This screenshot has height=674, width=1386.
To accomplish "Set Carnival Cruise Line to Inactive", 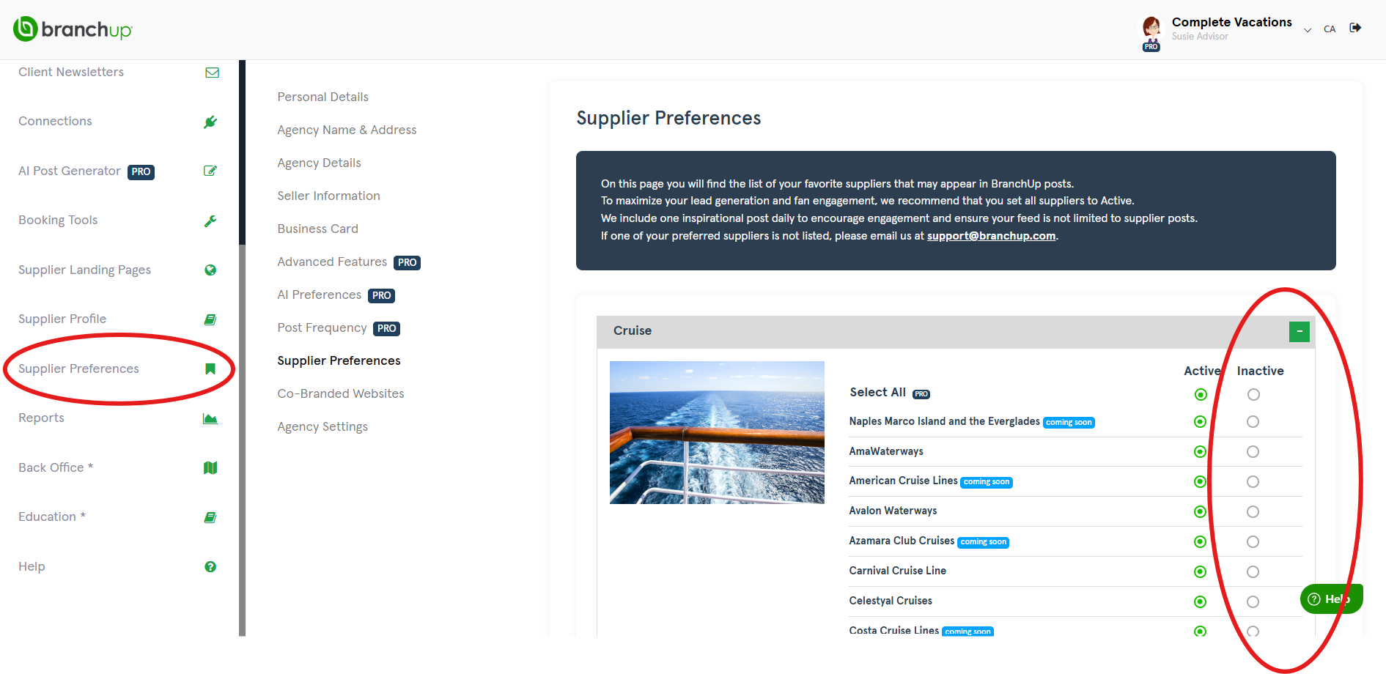I will pyautogui.click(x=1253, y=572).
